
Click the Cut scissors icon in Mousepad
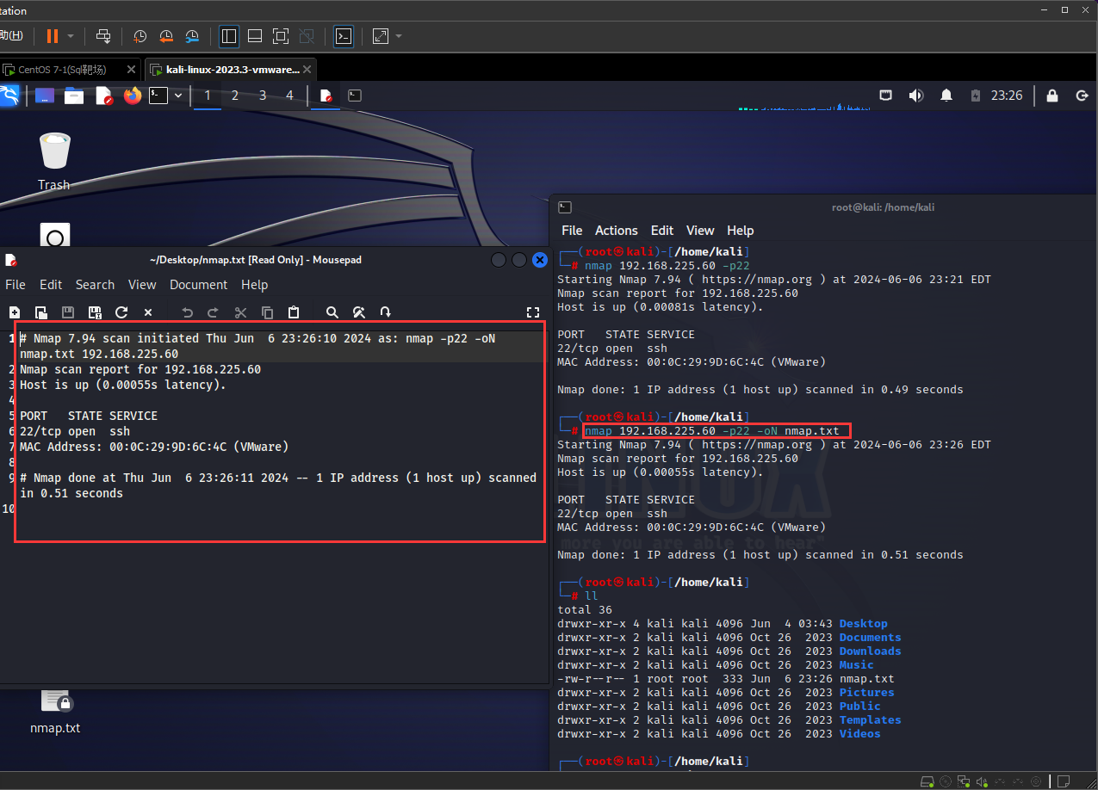pyautogui.click(x=240, y=312)
